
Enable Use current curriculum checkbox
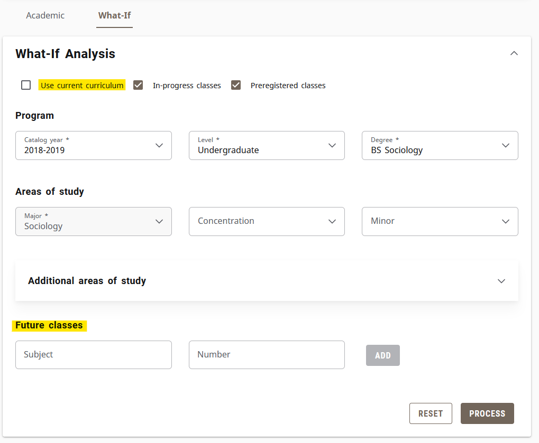[26, 85]
